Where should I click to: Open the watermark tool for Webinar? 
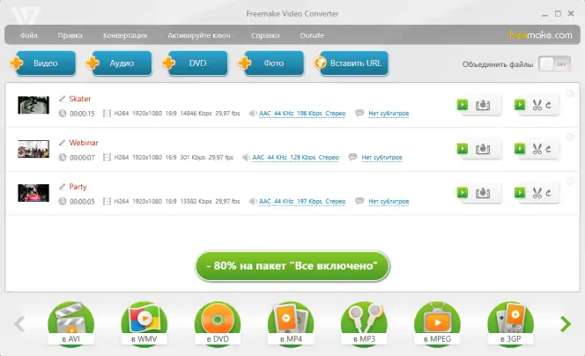483,149
